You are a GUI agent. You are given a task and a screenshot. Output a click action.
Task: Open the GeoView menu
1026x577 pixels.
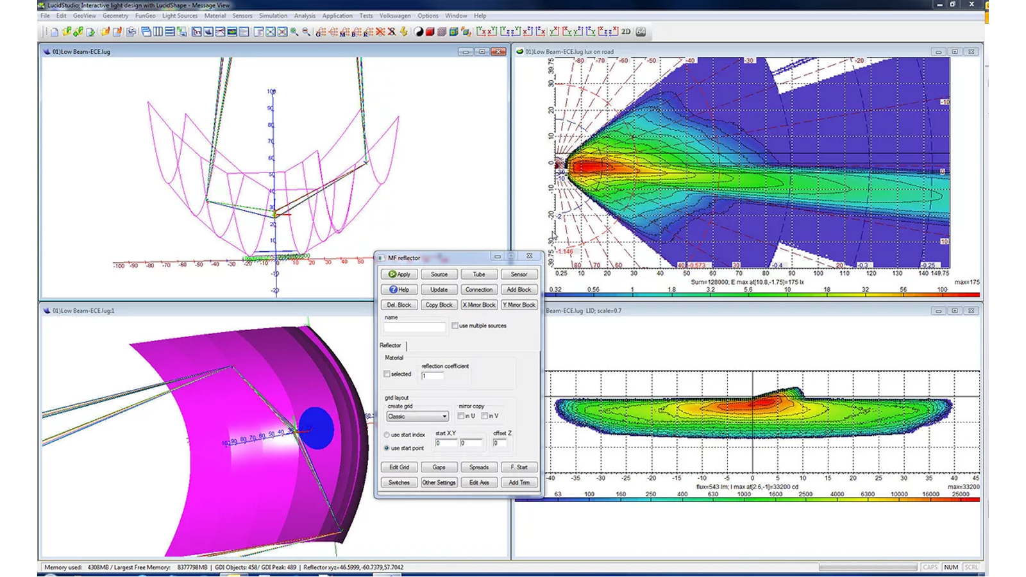(85, 15)
